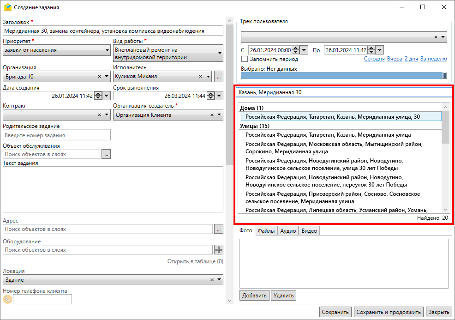The width and height of the screenshot is (455, 320).
Task: Select the house result Меридианная улица, 30
Action: (x=332, y=117)
